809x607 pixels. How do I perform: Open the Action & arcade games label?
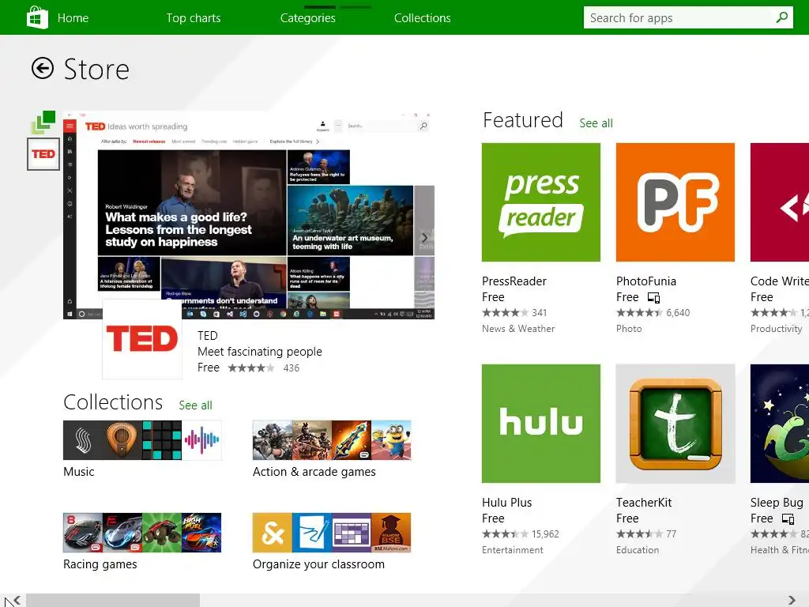pyautogui.click(x=314, y=472)
